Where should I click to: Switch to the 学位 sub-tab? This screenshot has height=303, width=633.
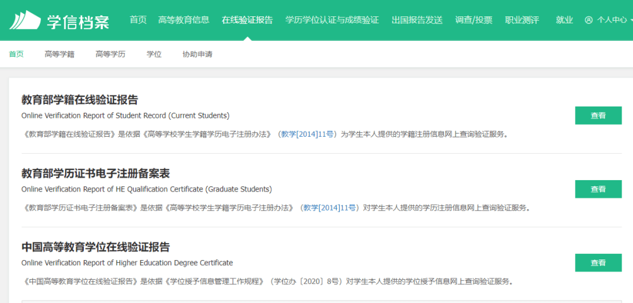(154, 54)
